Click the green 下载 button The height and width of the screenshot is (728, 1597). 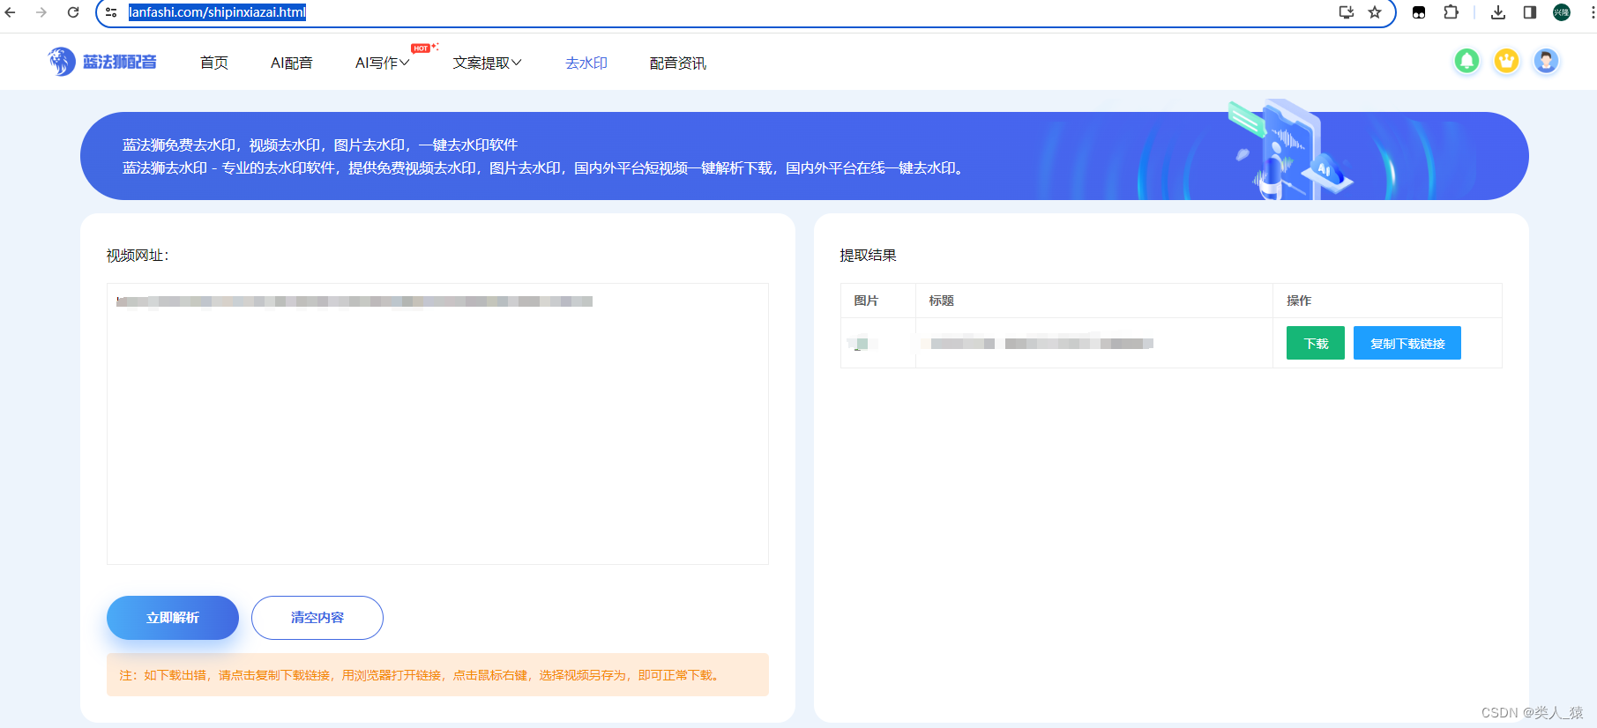point(1316,343)
